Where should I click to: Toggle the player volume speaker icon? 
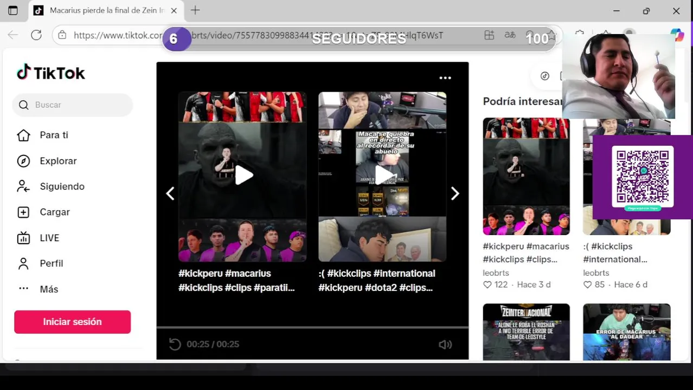click(x=445, y=344)
